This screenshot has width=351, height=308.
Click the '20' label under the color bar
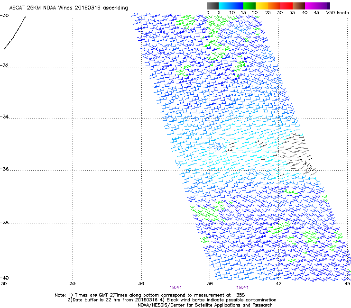tap(255, 13)
